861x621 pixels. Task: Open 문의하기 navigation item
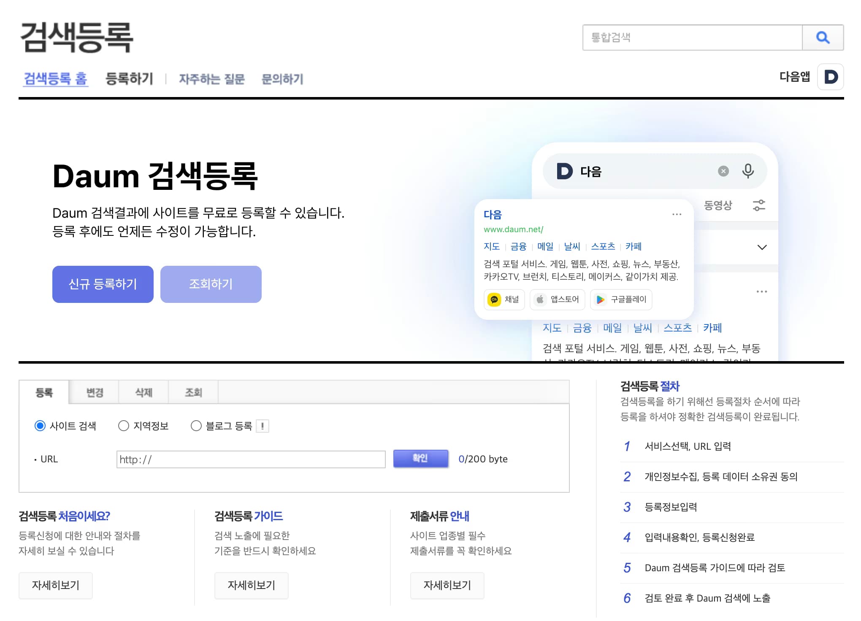[282, 79]
